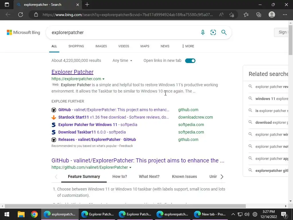293x220 pixels.
Task: Open volume control in system tray
Action: (x=247, y=214)
